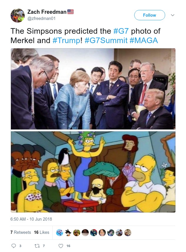
Task: Open the @zfreedman01 handle
Action: (x=41, y=19)
